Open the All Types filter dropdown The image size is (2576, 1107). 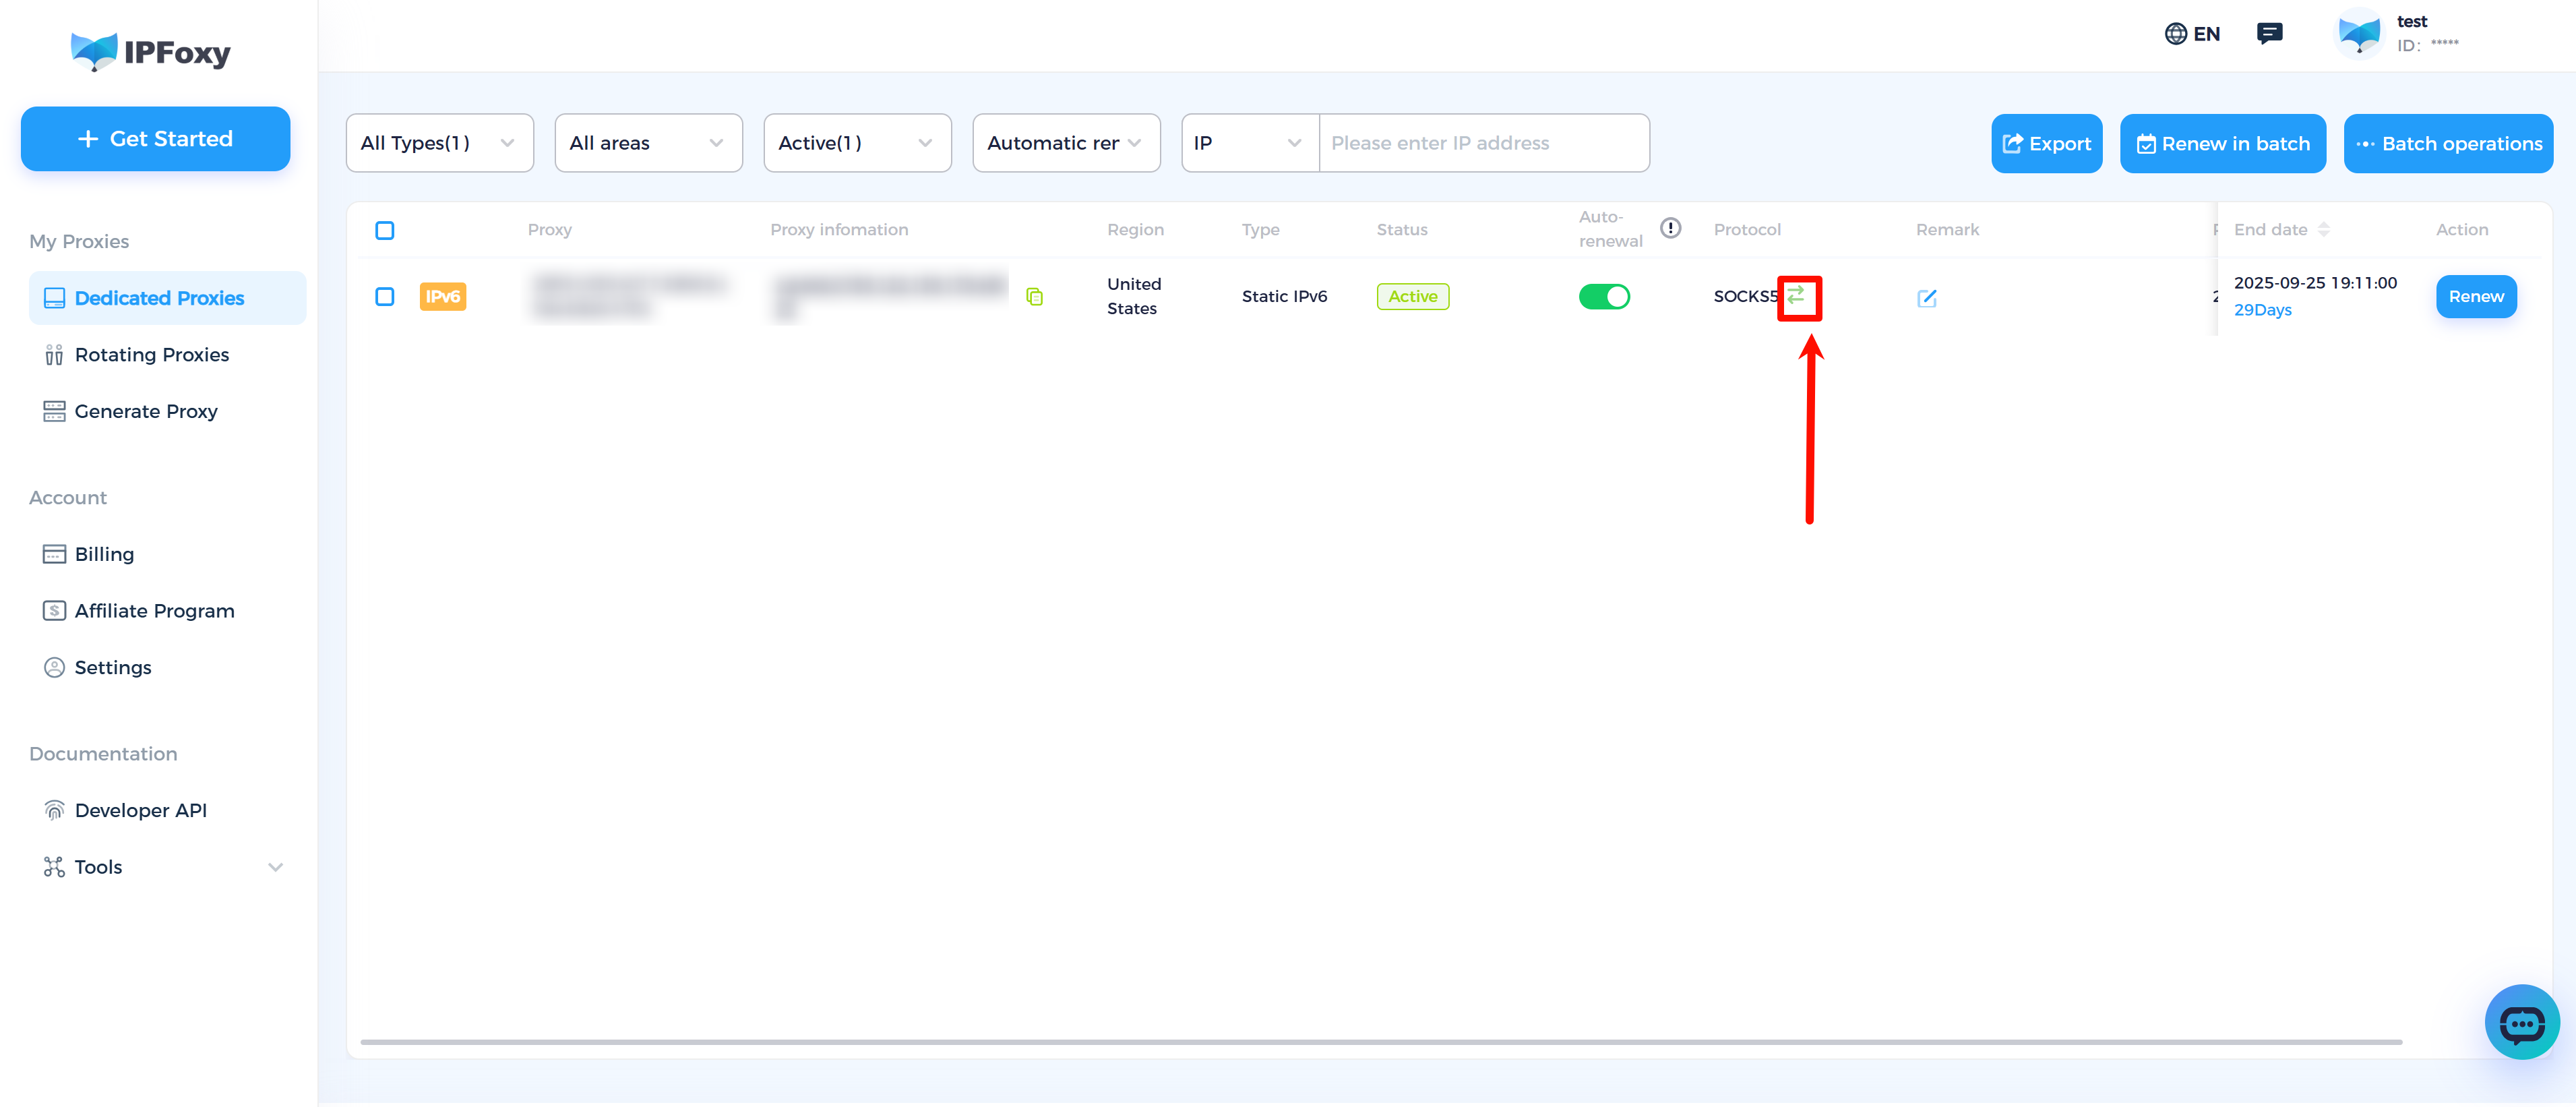point(440,143)
